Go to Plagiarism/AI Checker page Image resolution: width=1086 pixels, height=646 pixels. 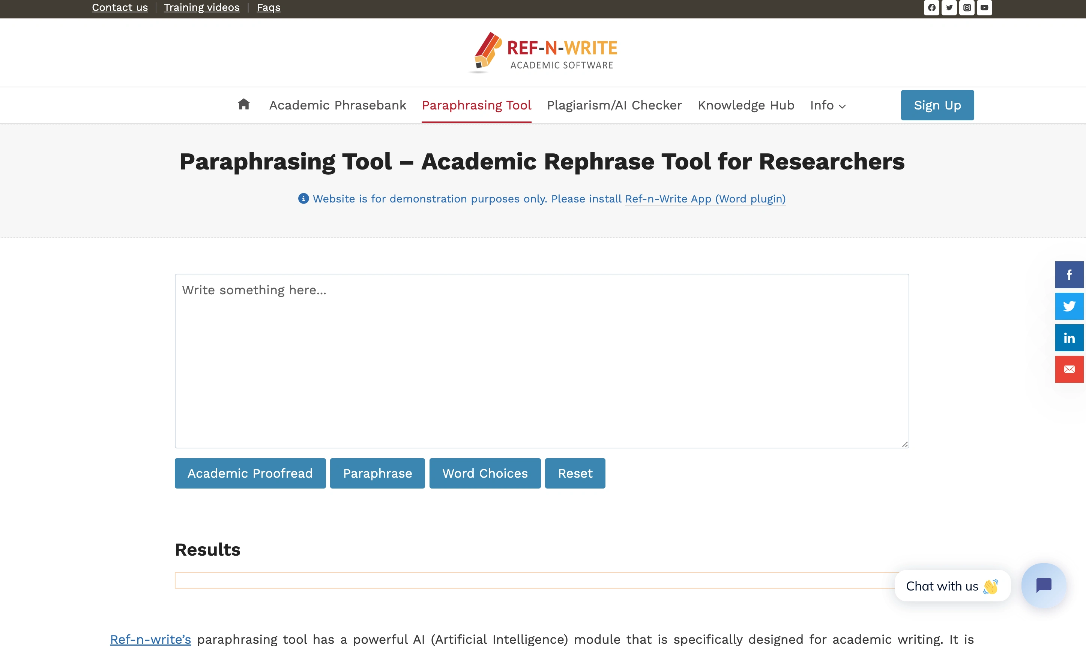614,105
